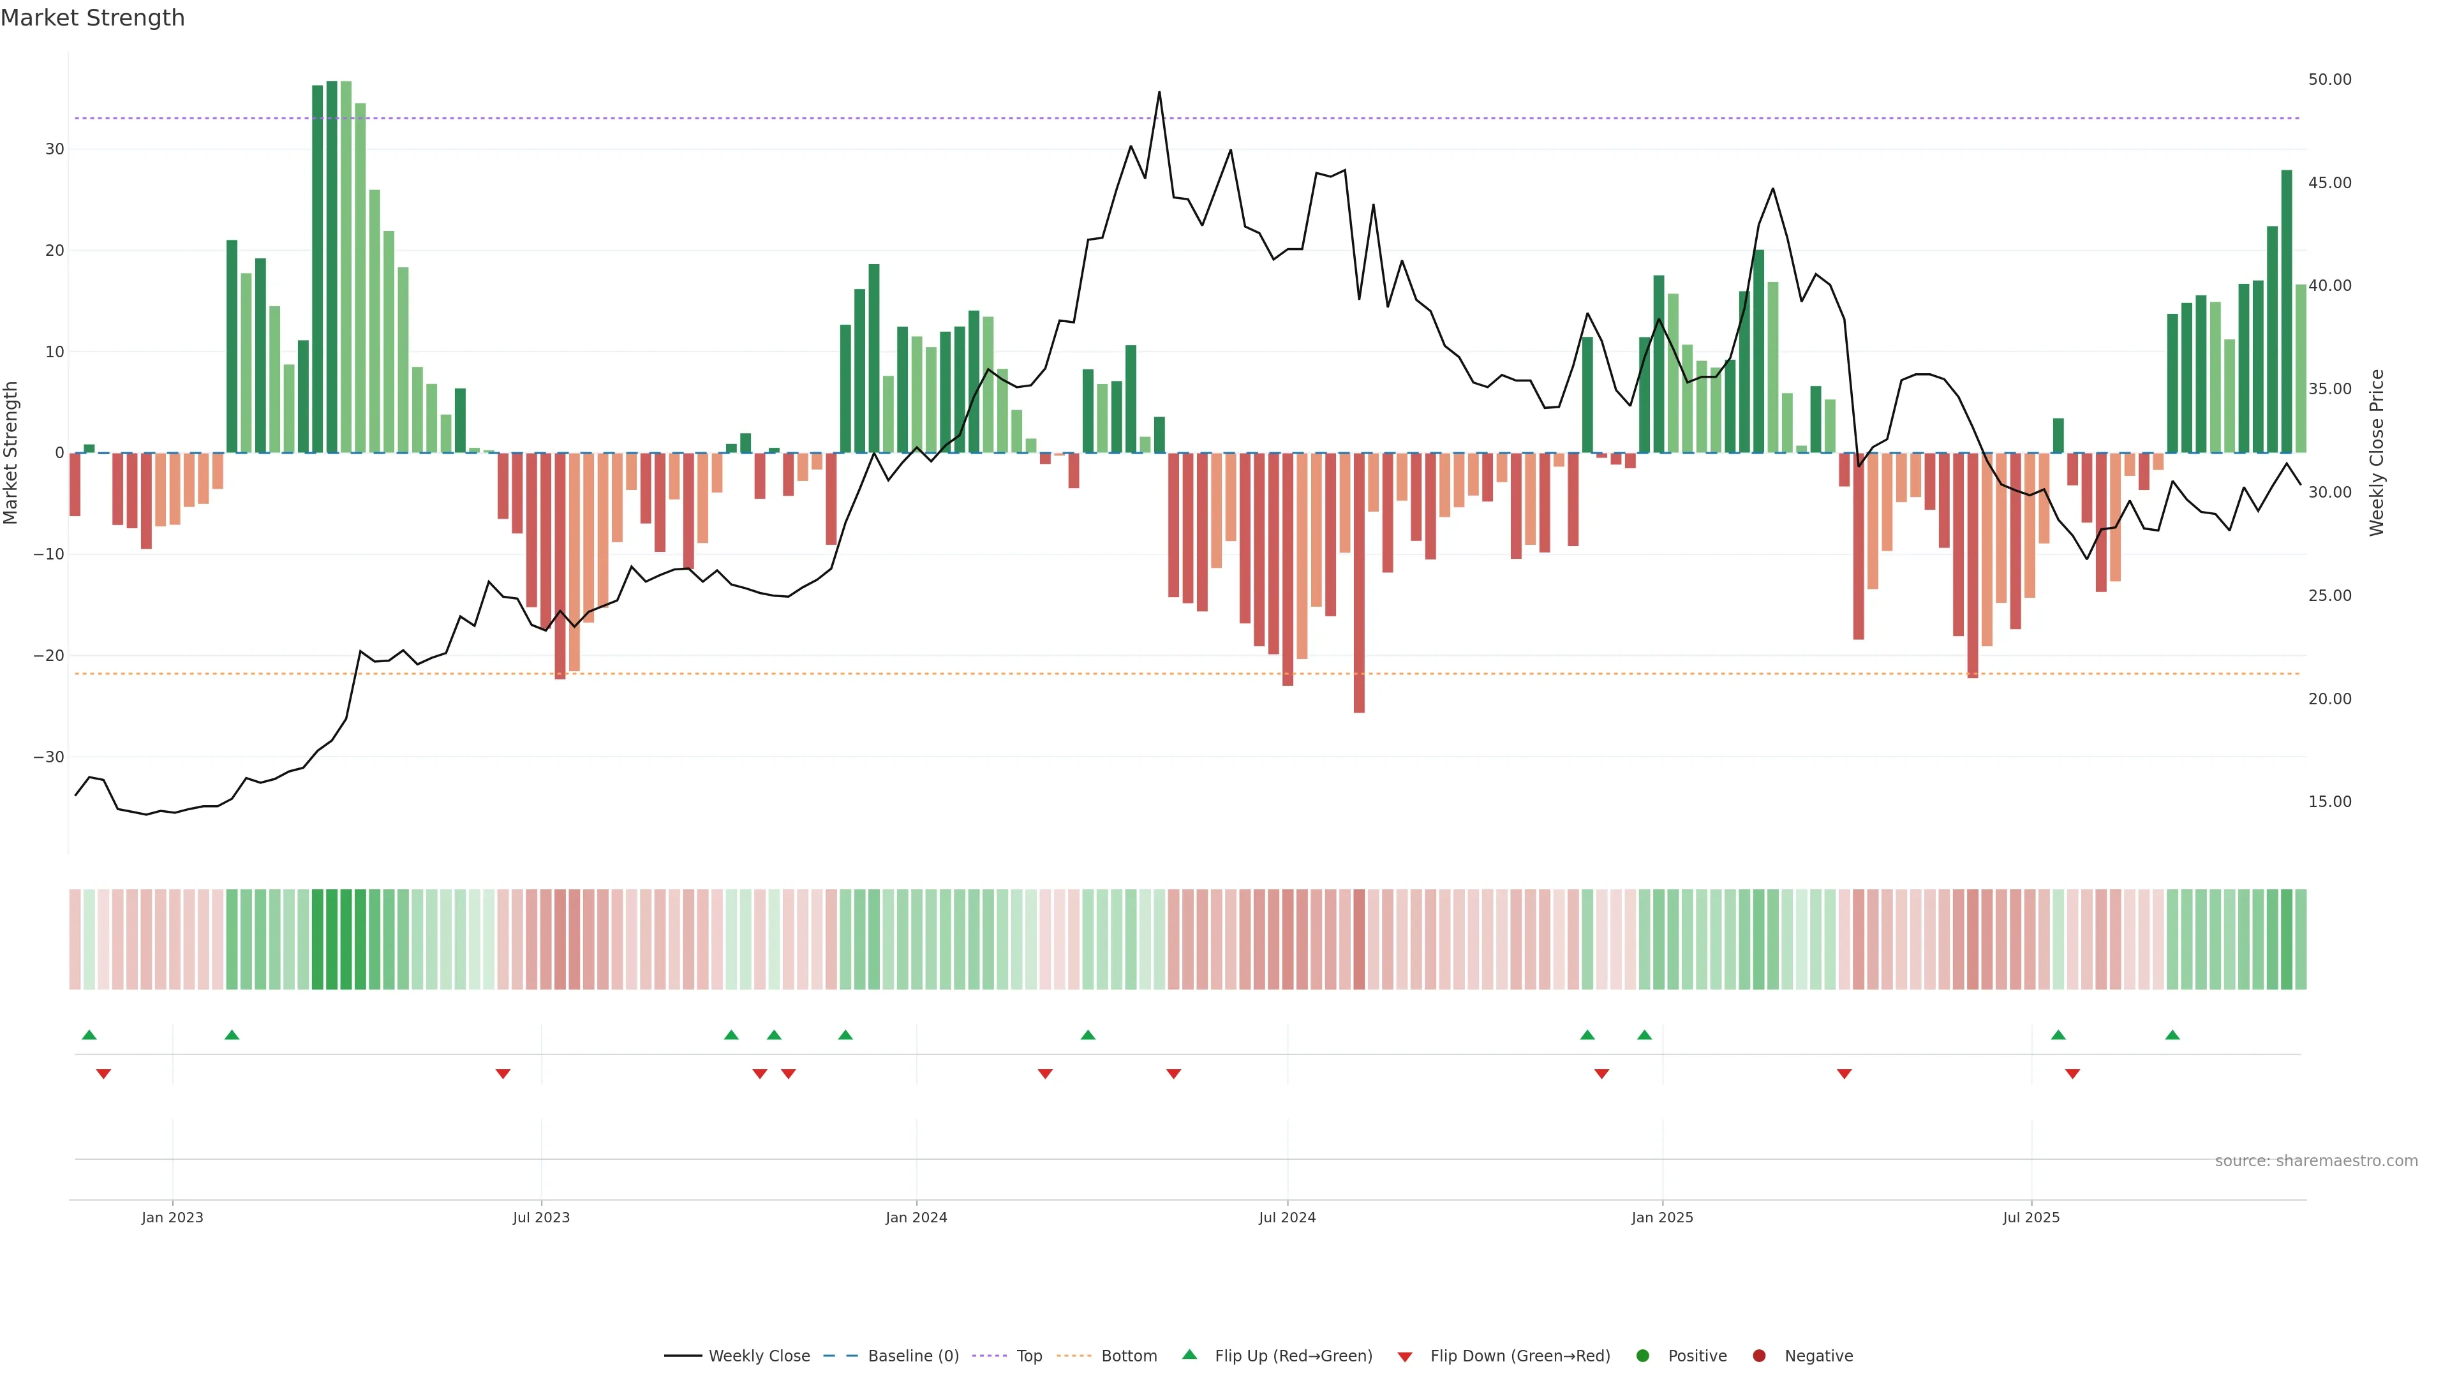Click the first red flip-down triangle marker
This screenshot has height=1378, width=2450.
(103, 1074)
